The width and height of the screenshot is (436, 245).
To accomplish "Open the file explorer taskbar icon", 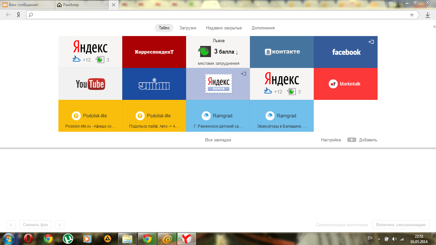I will pyautogui.click(x=127, y=239).
